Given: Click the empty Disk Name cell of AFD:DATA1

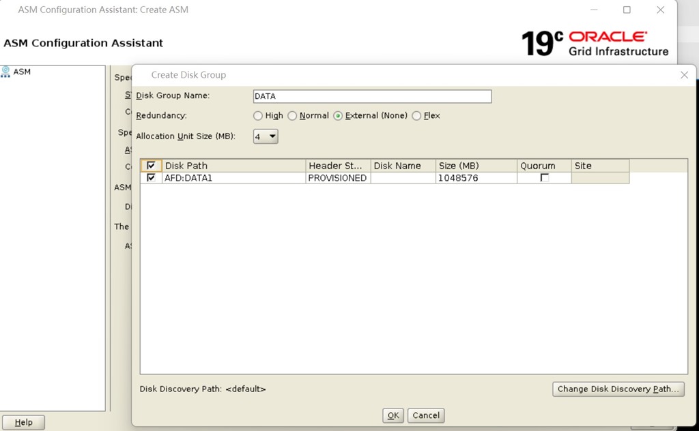Looking at the screenshot, I should click(403, 178).
